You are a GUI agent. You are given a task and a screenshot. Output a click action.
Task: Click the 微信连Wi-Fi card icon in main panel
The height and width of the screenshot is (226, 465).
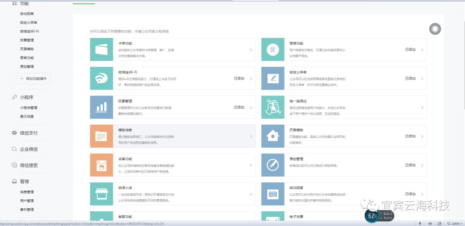click(102, 78)
